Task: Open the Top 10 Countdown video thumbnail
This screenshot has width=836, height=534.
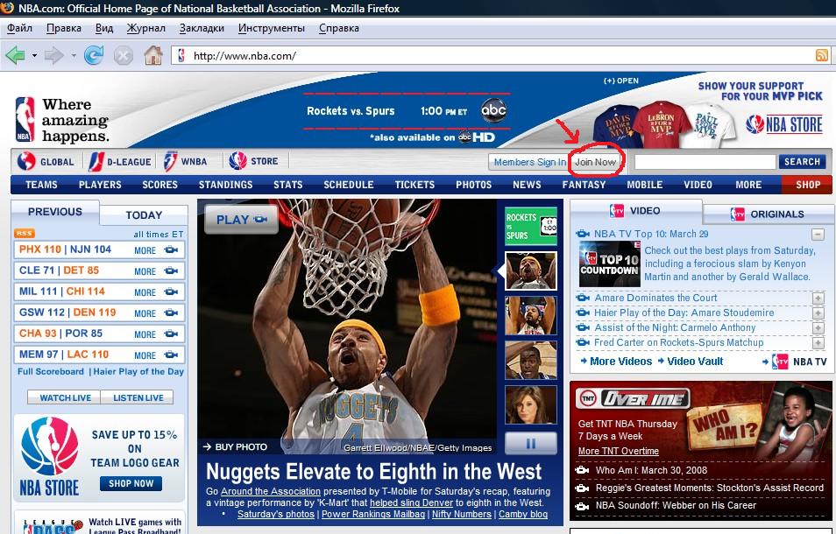Action: (609, 264)
